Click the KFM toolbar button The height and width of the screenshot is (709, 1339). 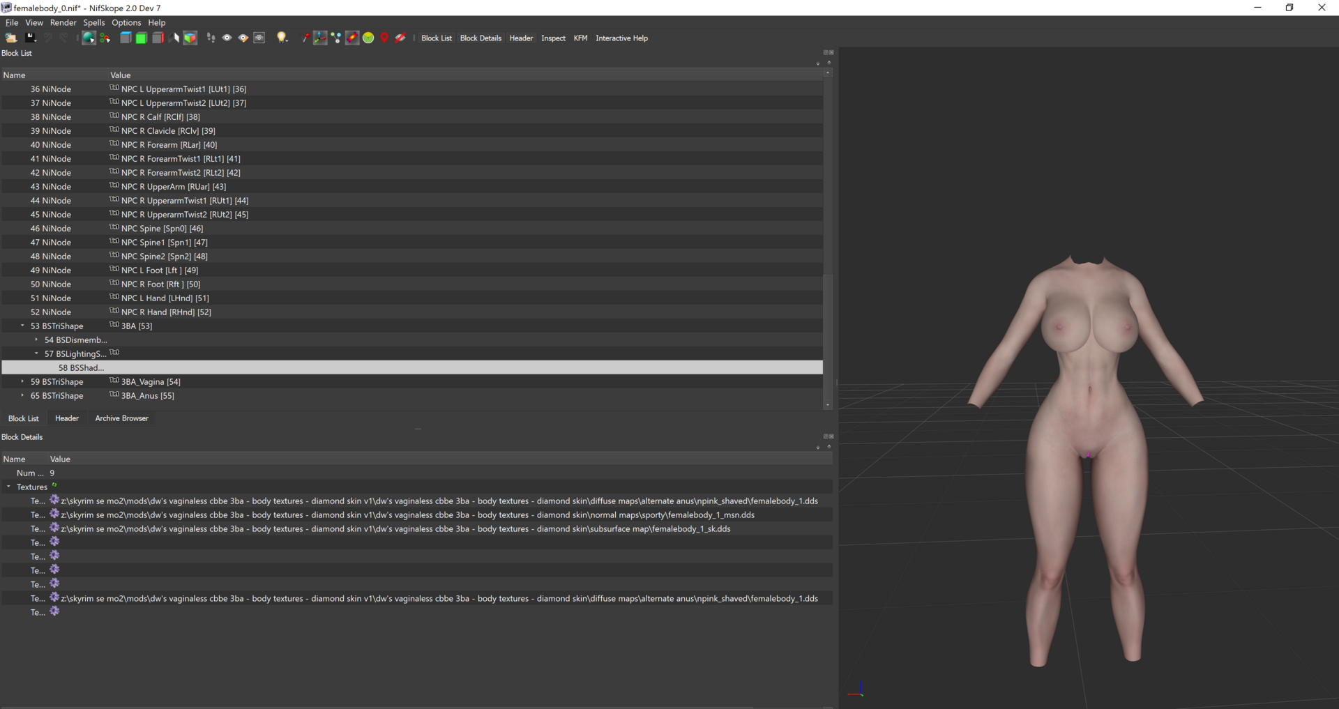click(x=580, y=38)
